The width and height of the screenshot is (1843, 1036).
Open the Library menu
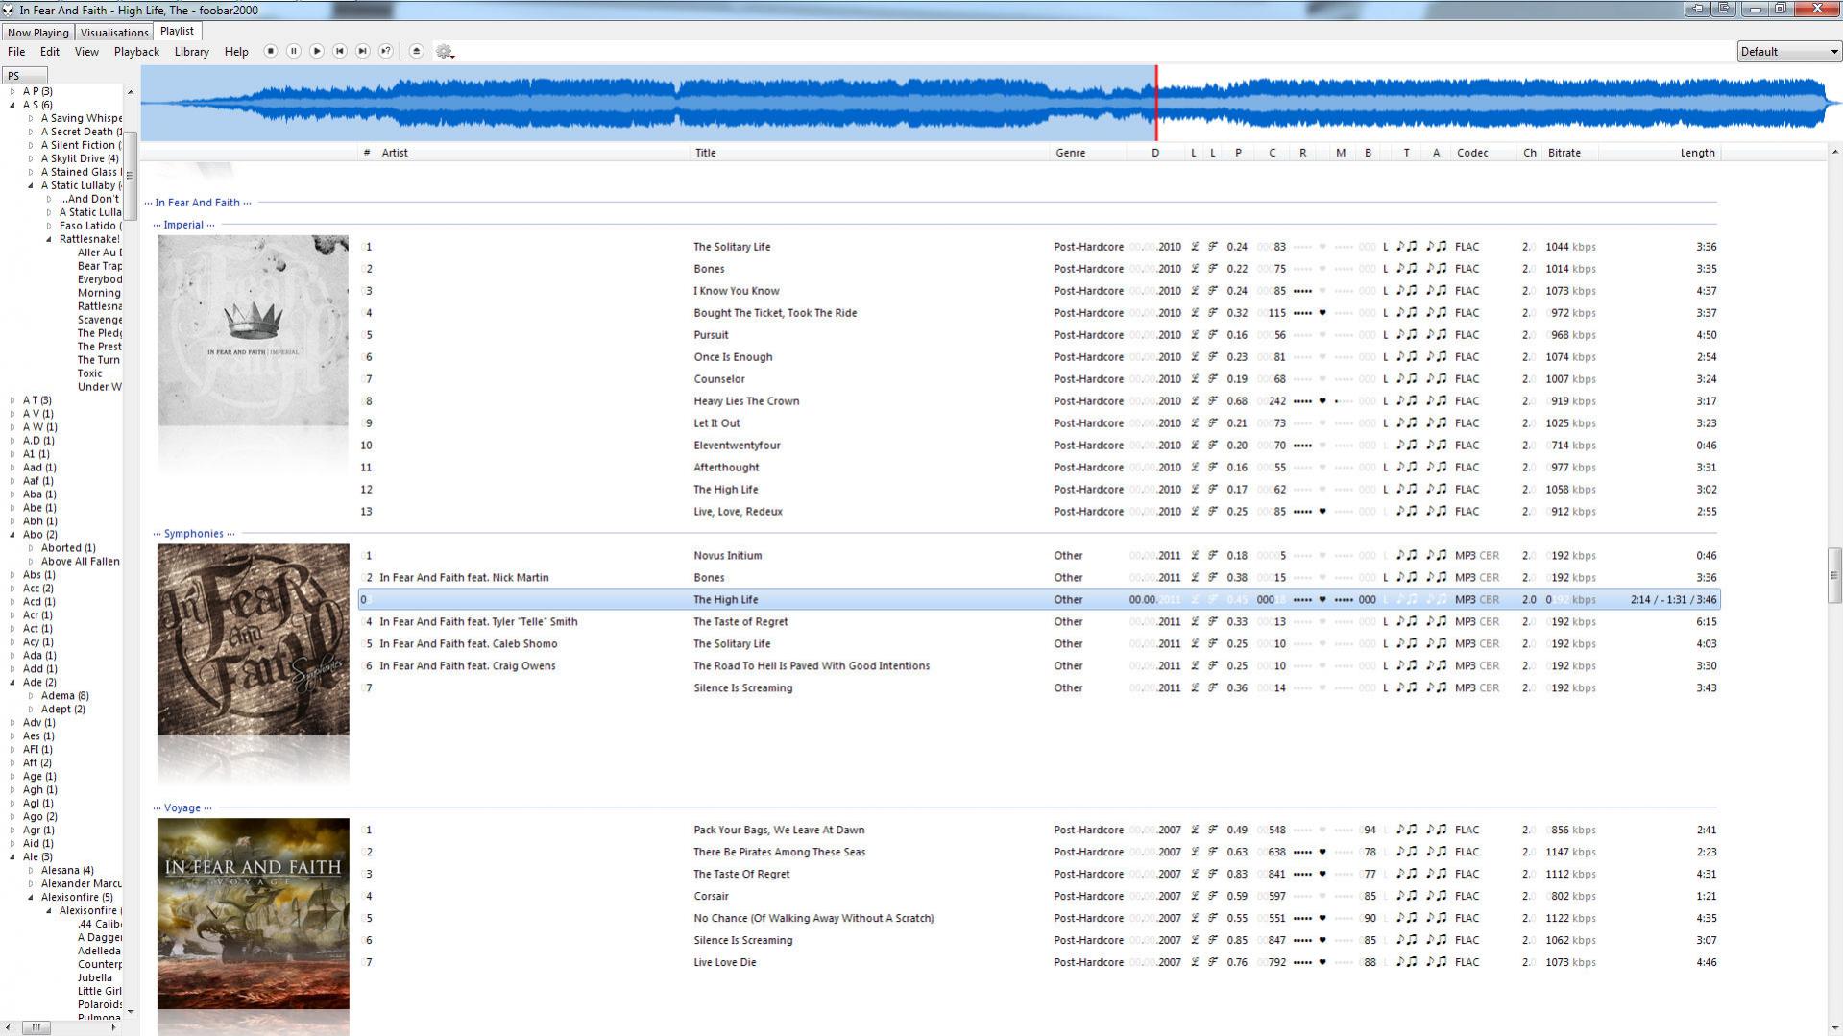pos(191,52)
